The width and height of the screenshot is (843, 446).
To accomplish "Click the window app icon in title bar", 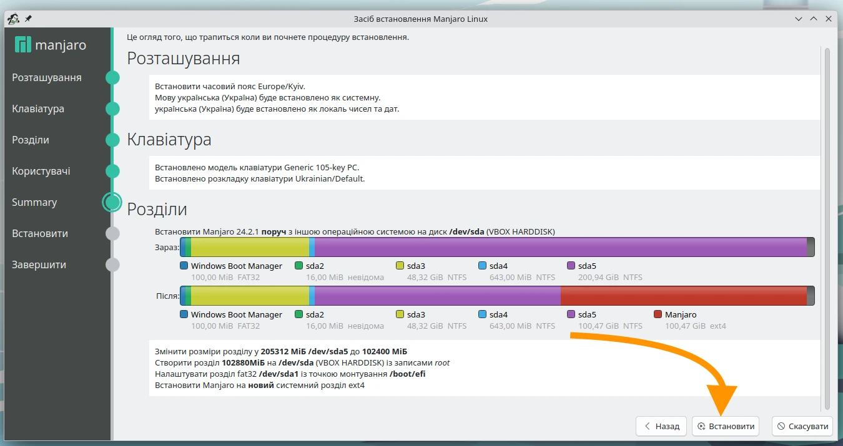I will pos(13,19).
